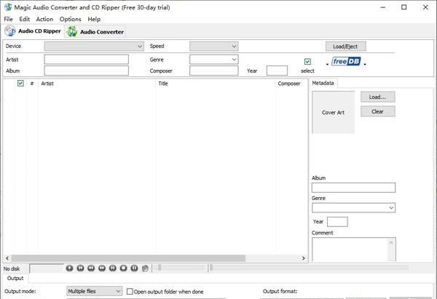Open the File menu

(8, 19)
